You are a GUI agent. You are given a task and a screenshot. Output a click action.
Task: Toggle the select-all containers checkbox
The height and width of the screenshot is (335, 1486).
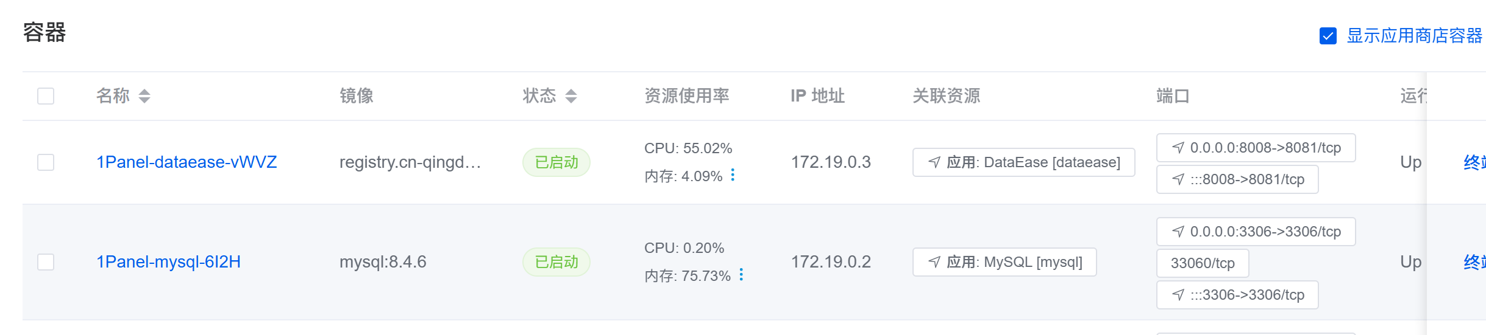[x=46, y=96]
